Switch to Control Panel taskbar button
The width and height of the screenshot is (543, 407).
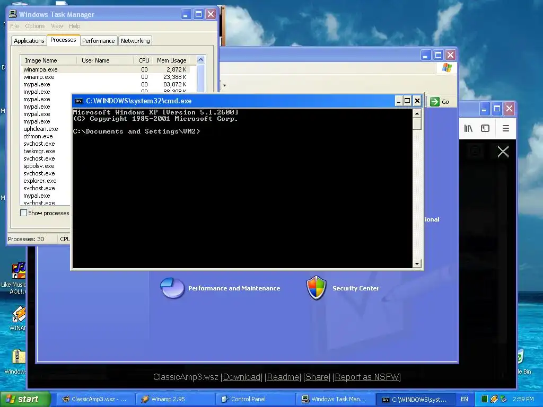pyautogui.click(x=255, y=399)
